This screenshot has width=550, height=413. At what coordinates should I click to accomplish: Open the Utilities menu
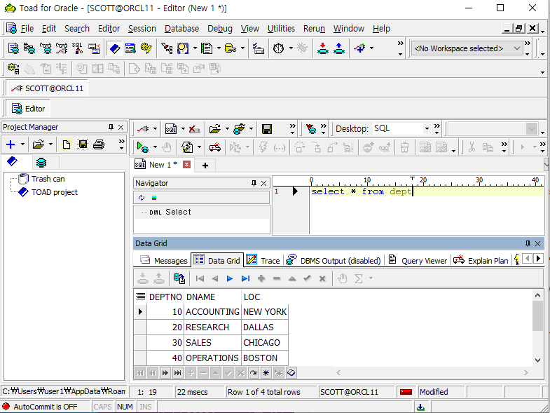pyautogui.click(x=281, y=29)
